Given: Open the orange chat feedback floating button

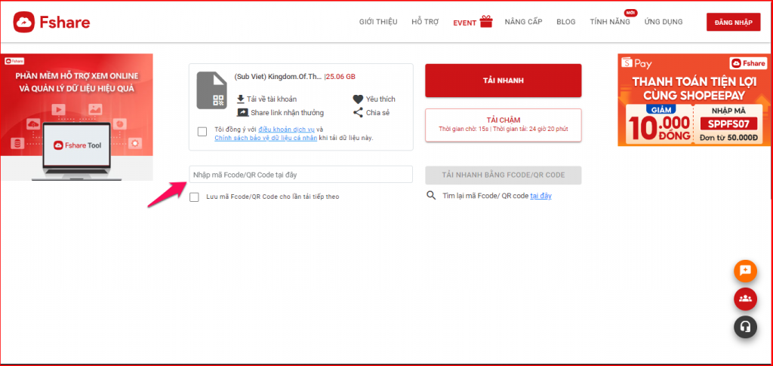Looking at the screenshot, I should coord(745,270).
